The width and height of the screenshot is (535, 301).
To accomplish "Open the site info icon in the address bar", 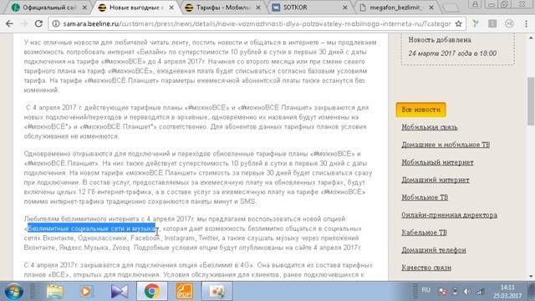I will point(56,24).
